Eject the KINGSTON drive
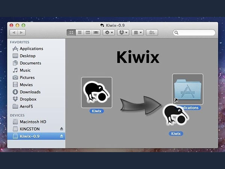 (61, 129)
